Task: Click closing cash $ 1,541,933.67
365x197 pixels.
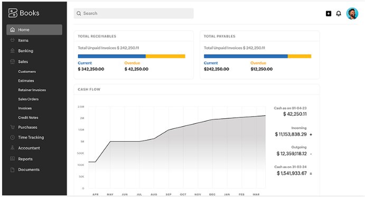Action: pos(292,173)
